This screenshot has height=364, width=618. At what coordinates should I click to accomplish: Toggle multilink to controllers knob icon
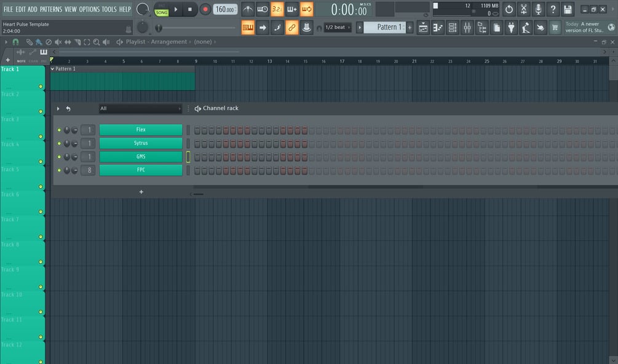[306, 28]
